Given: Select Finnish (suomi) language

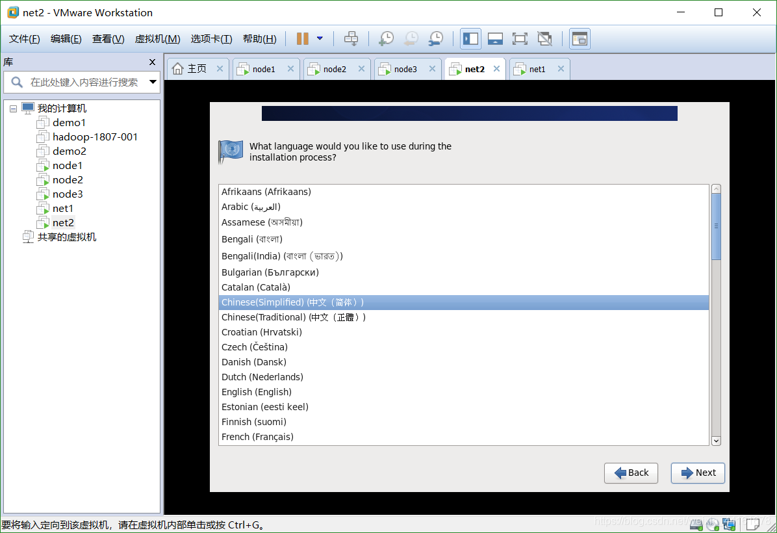Looking at the screenshot, I should [x=464, y=422].
